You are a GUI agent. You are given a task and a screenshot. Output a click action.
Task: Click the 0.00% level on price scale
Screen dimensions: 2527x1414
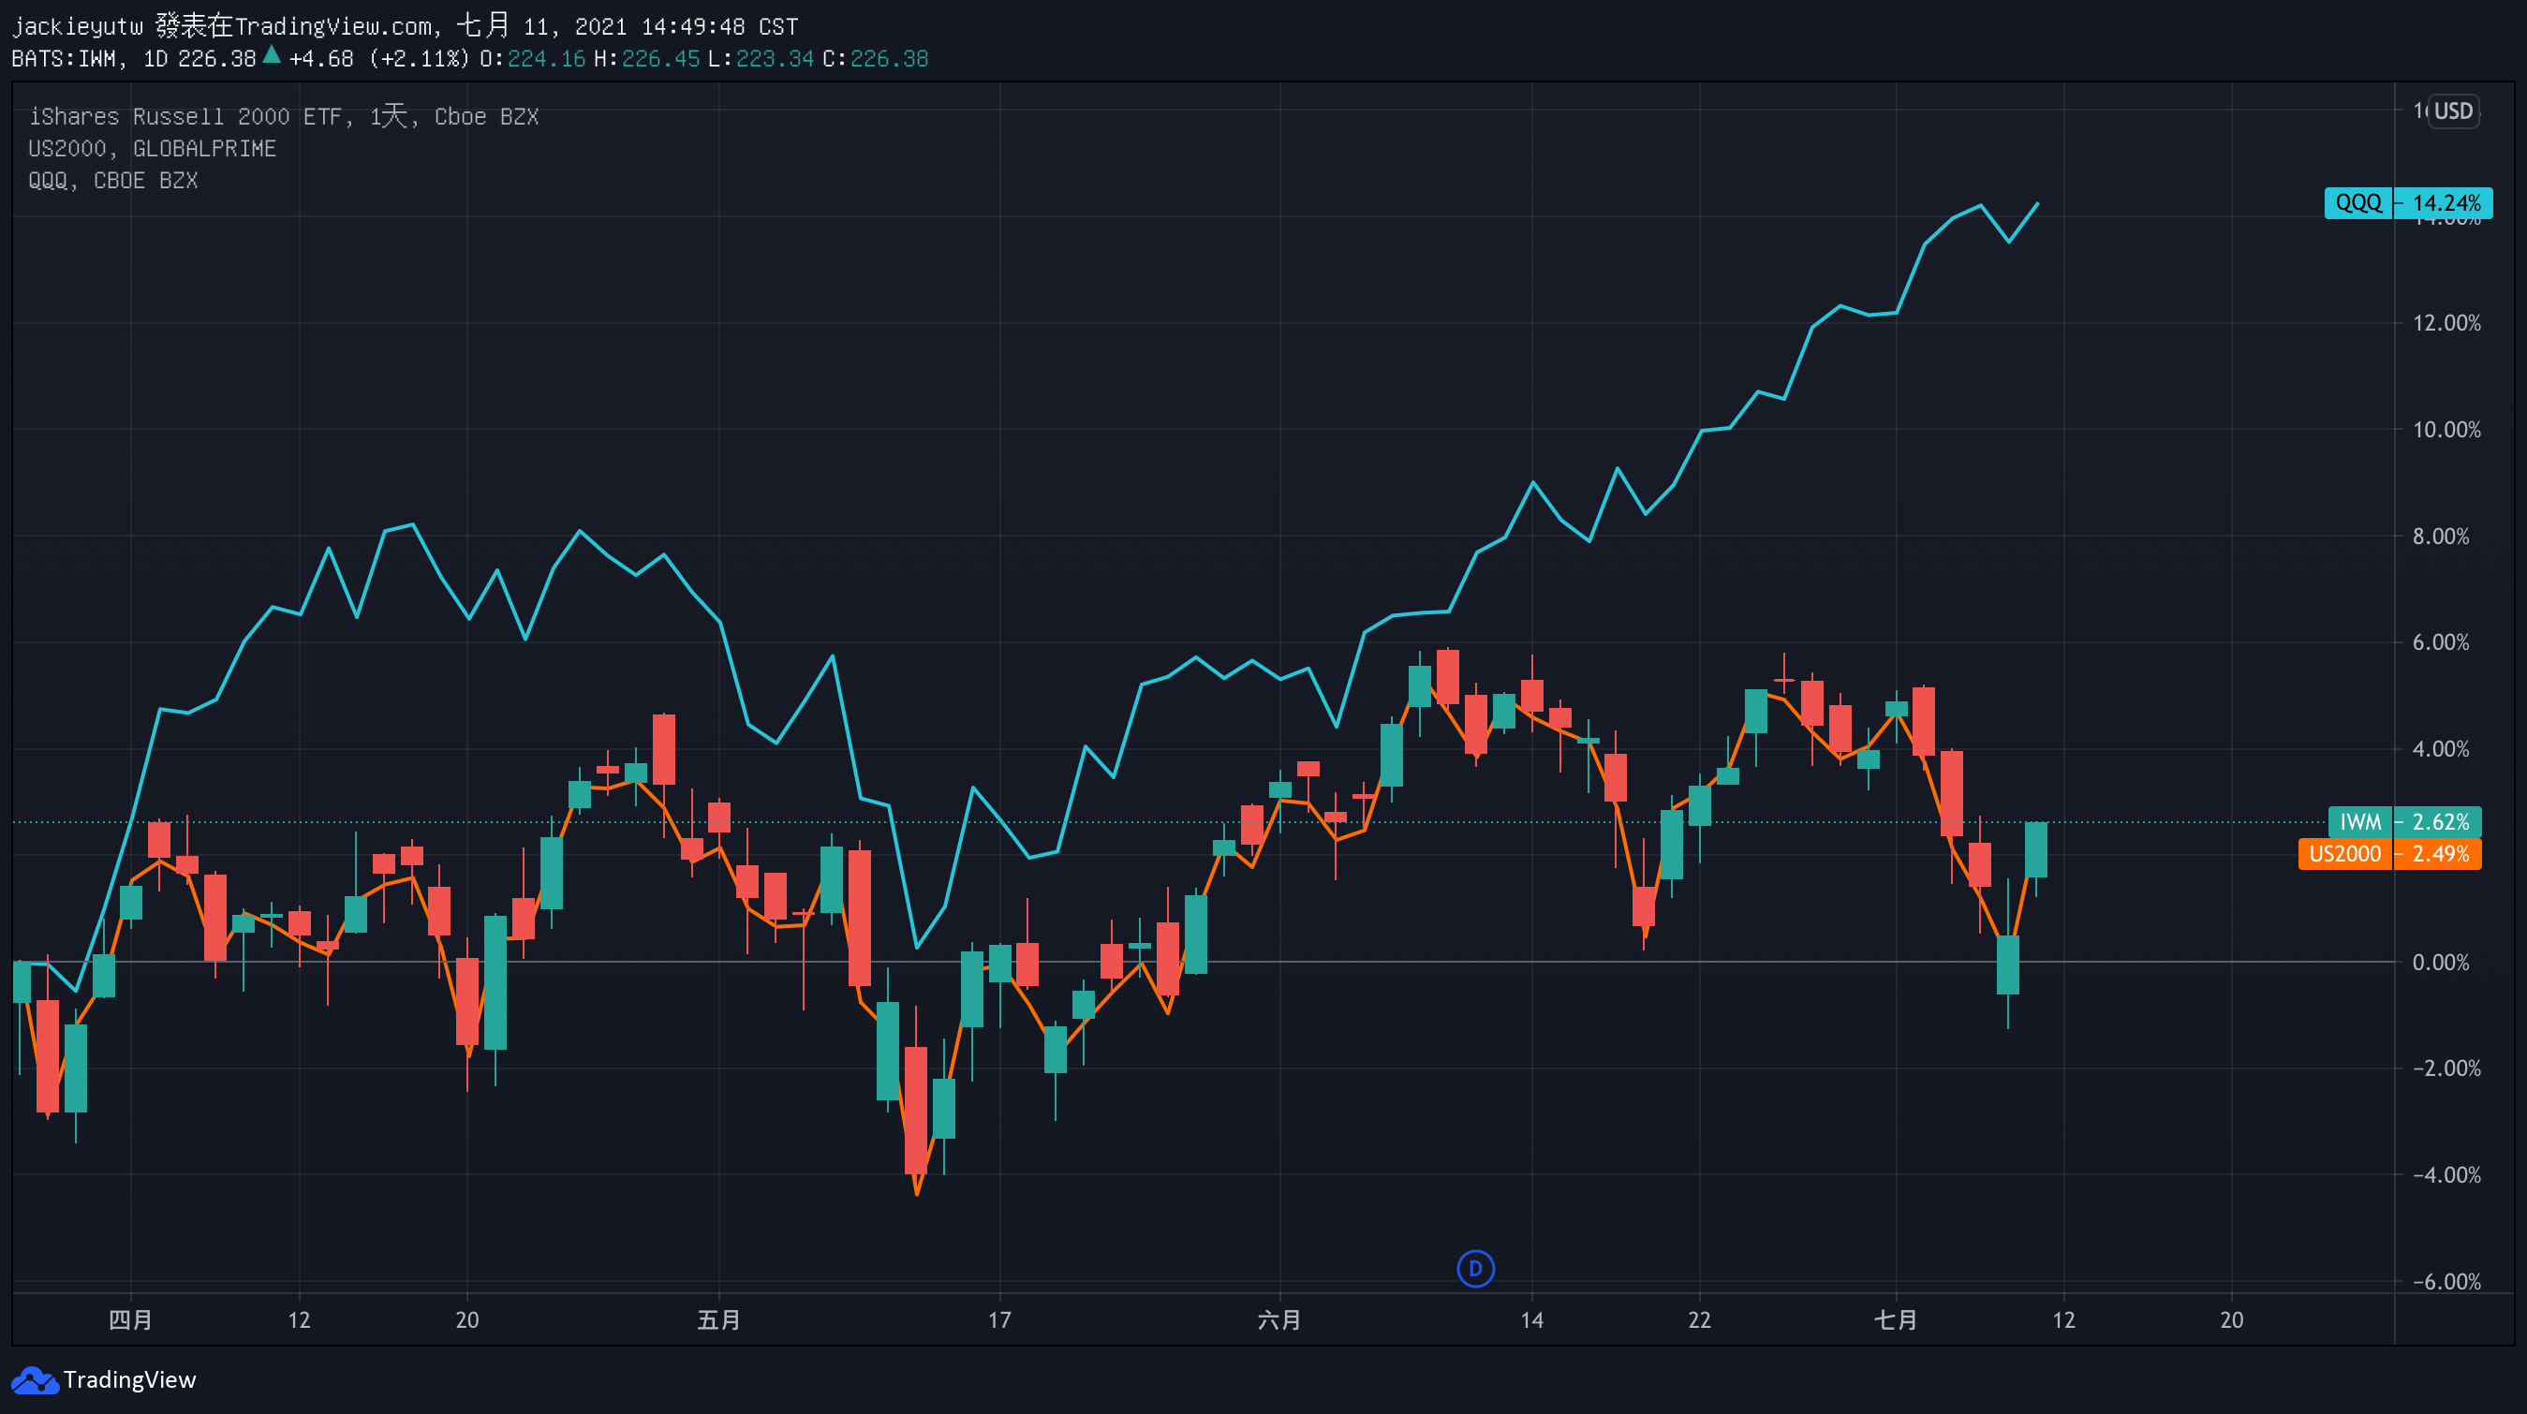(2440, 962)
